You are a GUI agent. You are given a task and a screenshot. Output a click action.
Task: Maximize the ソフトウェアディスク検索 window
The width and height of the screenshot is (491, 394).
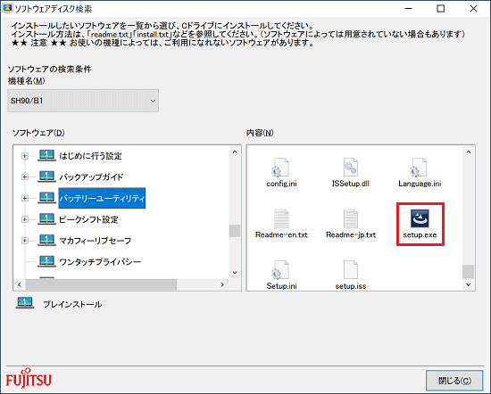point(441,8)
